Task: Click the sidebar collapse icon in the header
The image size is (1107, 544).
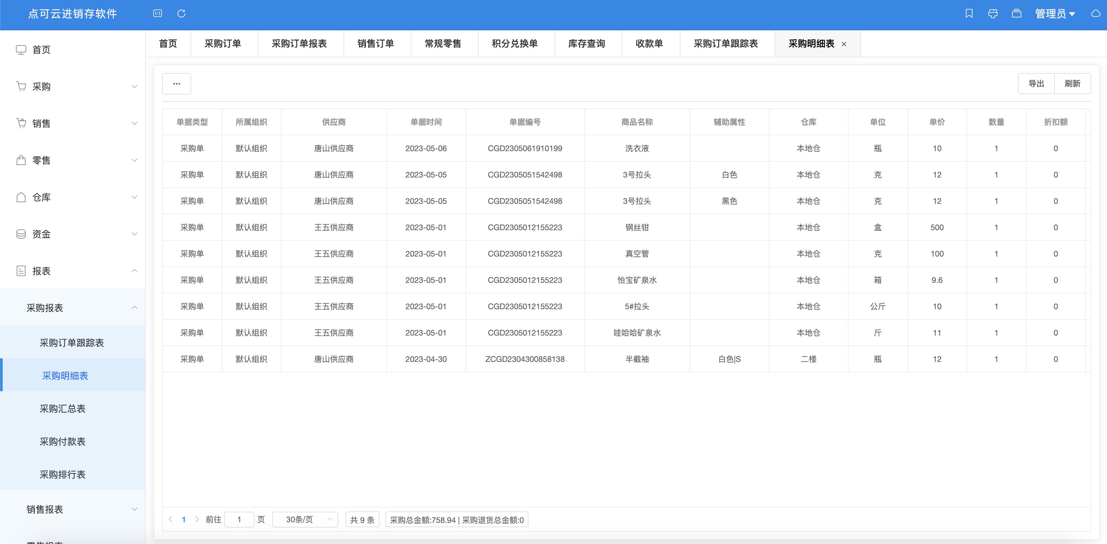Action: coord(158,13)
